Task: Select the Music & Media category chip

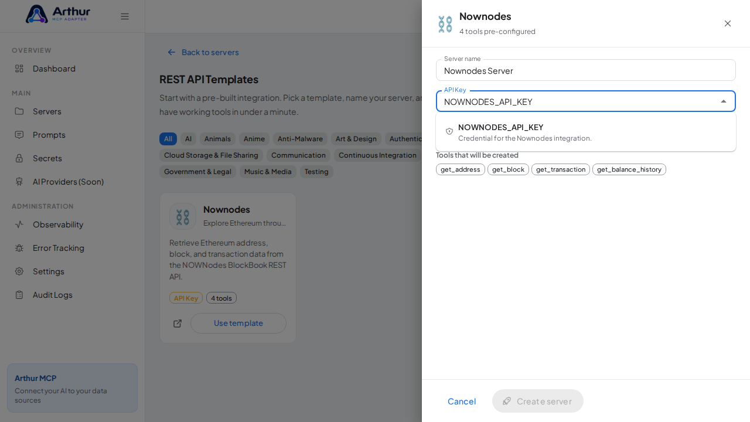Action: 268,172
